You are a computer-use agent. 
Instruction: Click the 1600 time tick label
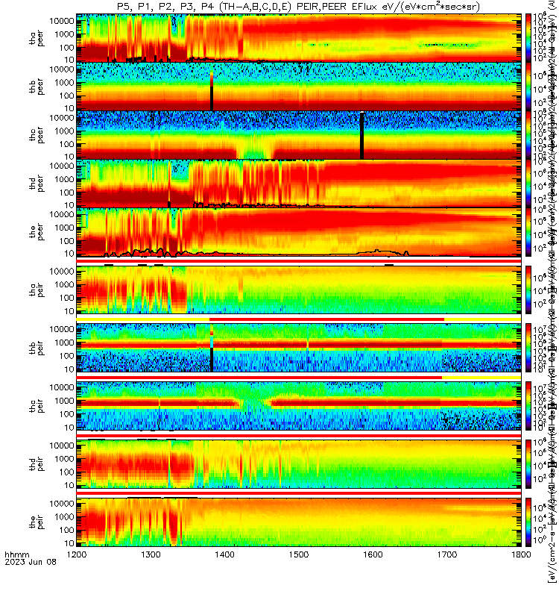(373, 554)
